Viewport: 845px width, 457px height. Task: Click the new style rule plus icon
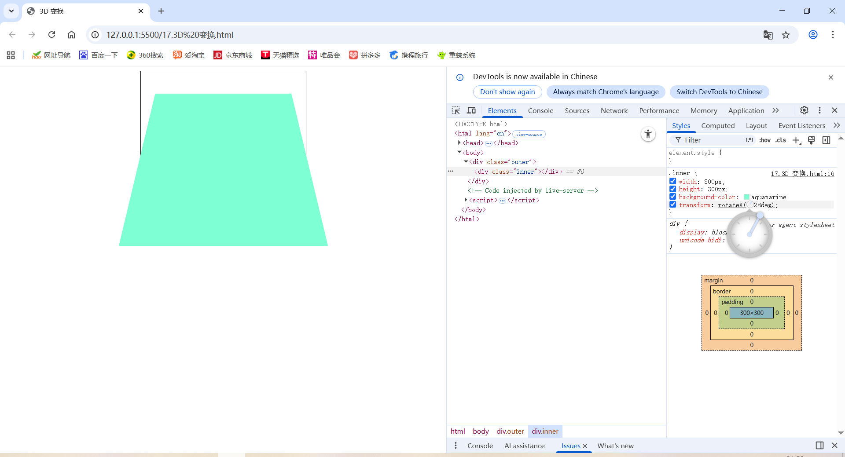(x=797, y=140)
